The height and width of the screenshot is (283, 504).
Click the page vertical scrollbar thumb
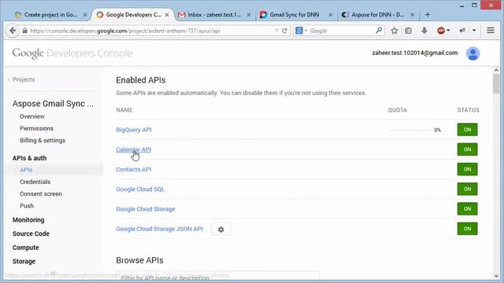coord(496,84)
